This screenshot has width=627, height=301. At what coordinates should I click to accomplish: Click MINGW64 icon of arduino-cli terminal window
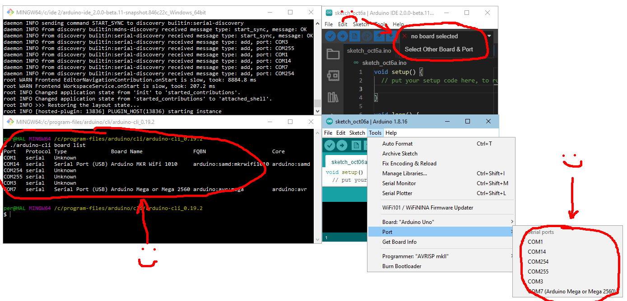pyautogui.click(x=9, y=122)
